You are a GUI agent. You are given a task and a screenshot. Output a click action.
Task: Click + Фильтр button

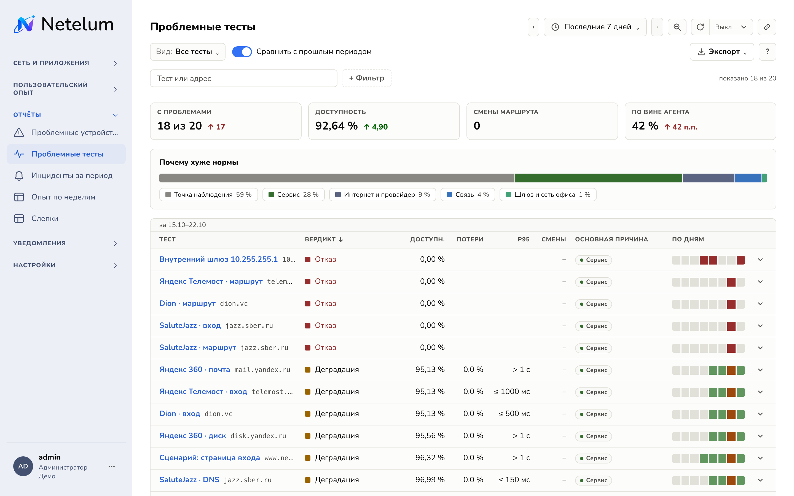[x=366, y=78]
